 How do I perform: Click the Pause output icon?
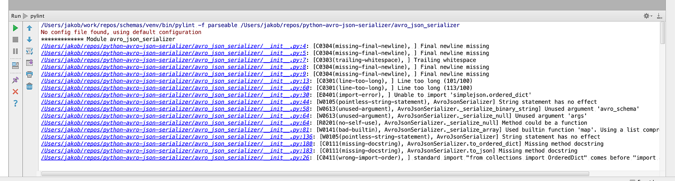click(x=15, y=51)
